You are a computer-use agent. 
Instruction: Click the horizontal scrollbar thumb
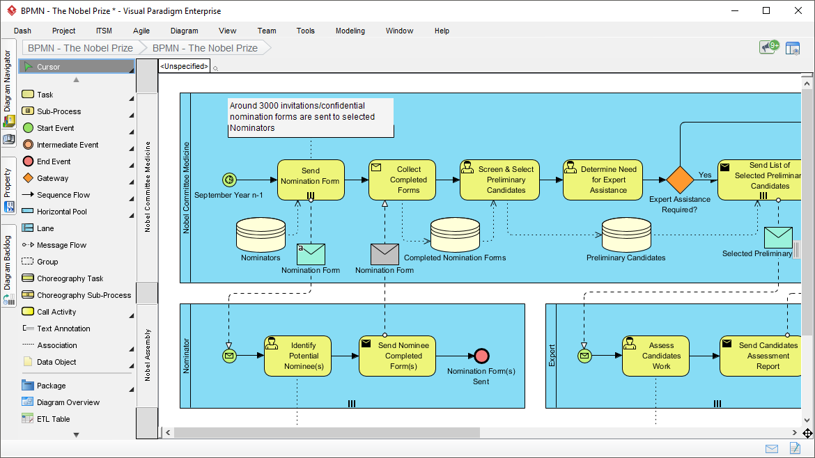[x=327, y=432]
